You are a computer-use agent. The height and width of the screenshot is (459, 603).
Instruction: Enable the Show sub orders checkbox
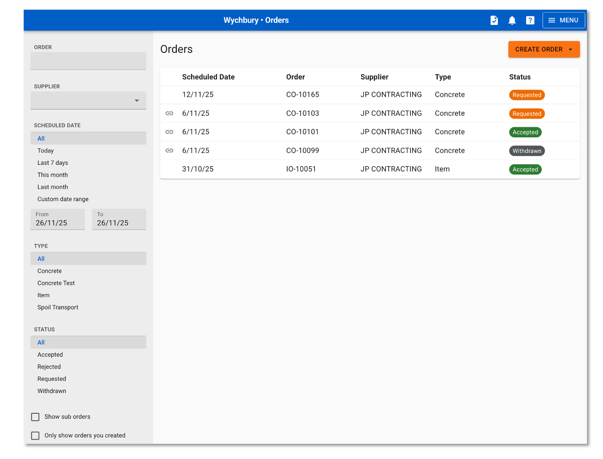click(35, 417)
